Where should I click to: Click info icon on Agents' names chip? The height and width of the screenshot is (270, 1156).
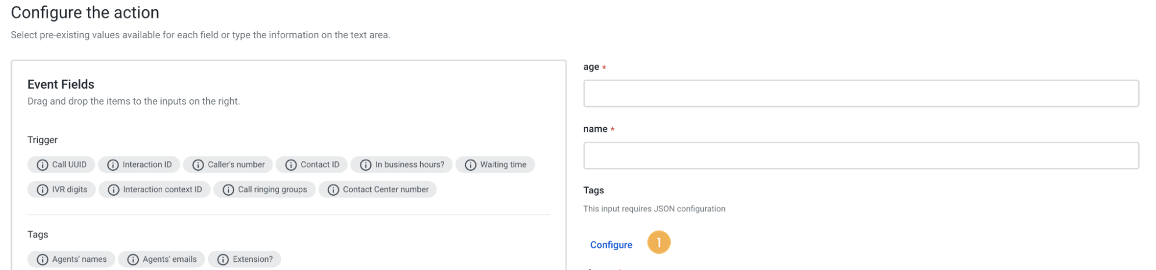[x=42, y=260]
